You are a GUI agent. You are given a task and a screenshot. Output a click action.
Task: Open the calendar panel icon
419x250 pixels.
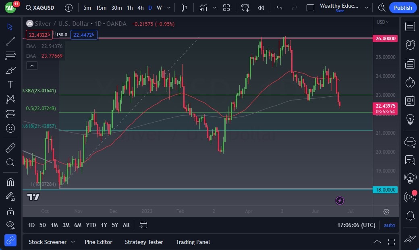pyautogui.click(x=410, y=100)
